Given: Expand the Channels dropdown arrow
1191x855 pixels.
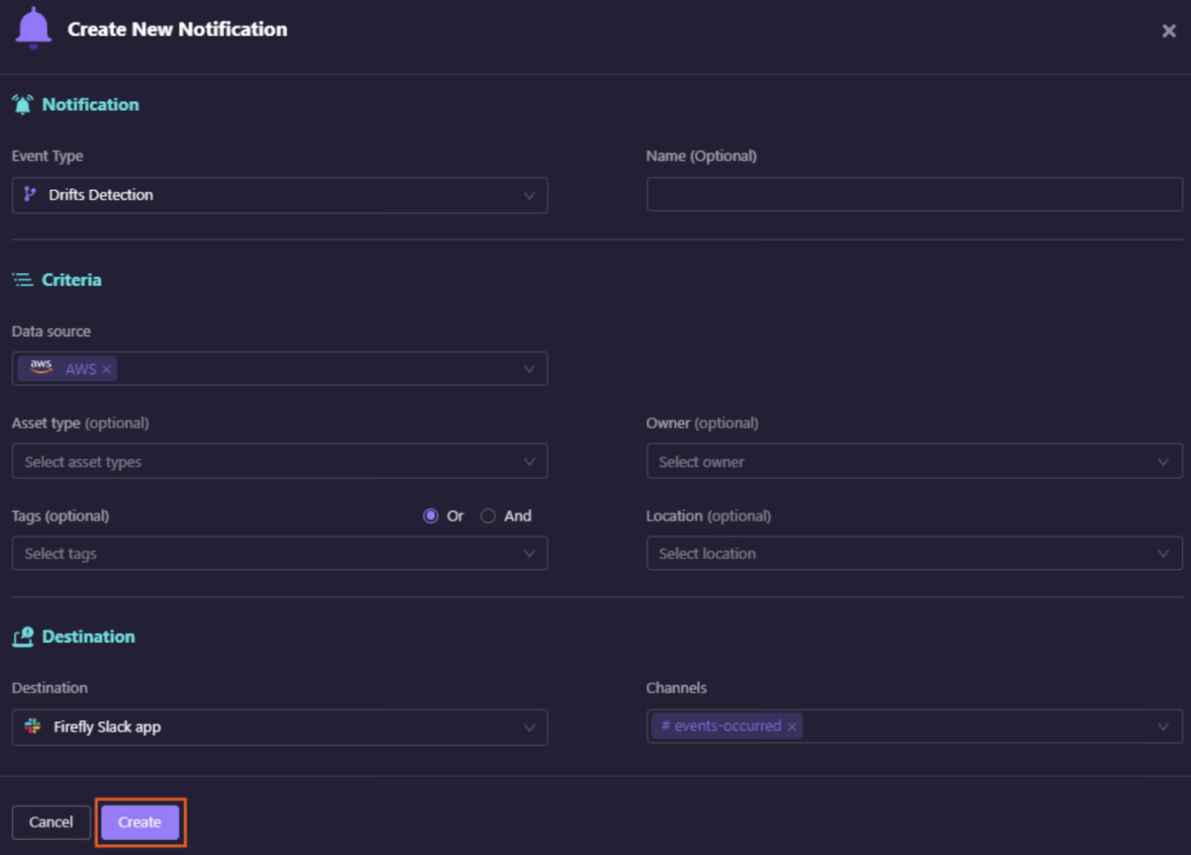Looking at the screenshot, I should coord(1163,727).
